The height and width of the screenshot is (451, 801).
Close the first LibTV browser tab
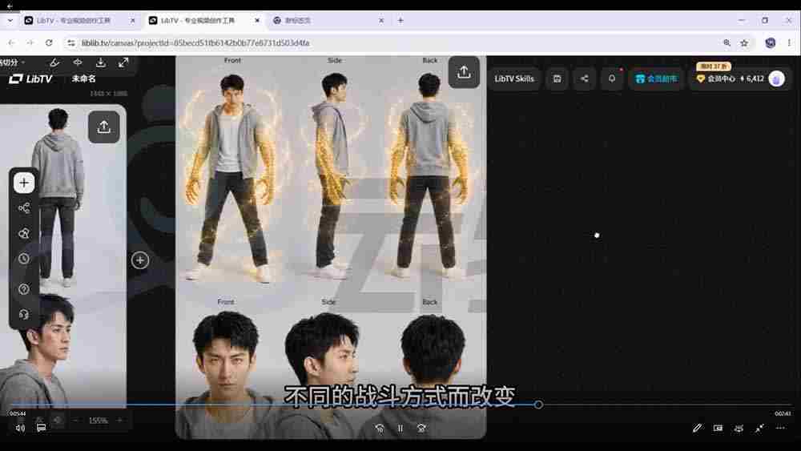133,21
